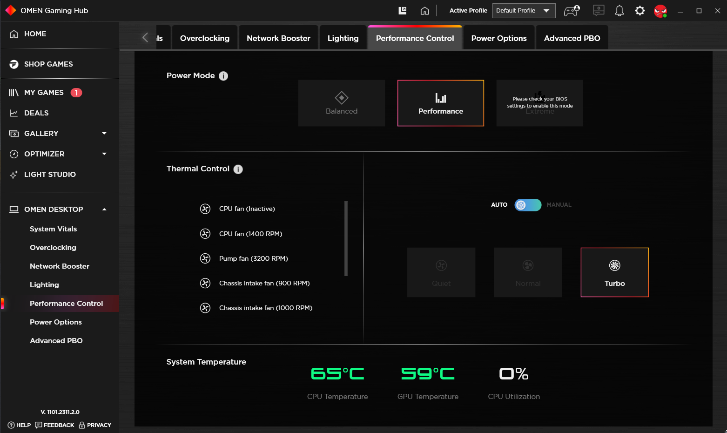Switch to the Power Options tab

499,38
